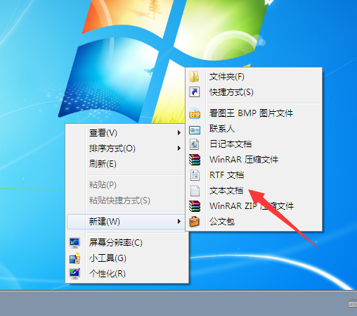Click the BMP image file icon

[195, 113]
